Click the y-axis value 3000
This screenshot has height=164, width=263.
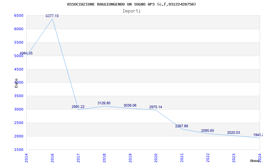19,110
